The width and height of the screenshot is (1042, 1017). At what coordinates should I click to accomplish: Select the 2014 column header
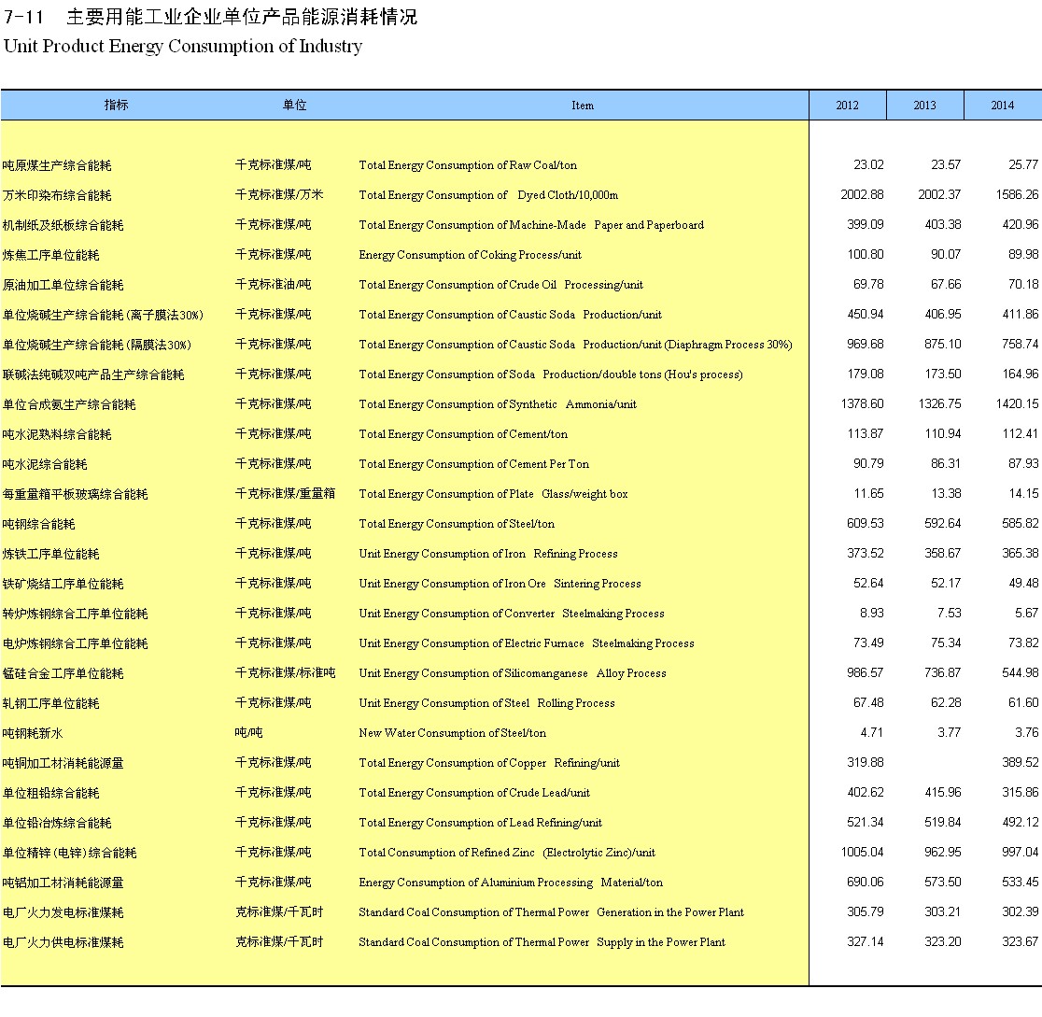click(1002, 106)
